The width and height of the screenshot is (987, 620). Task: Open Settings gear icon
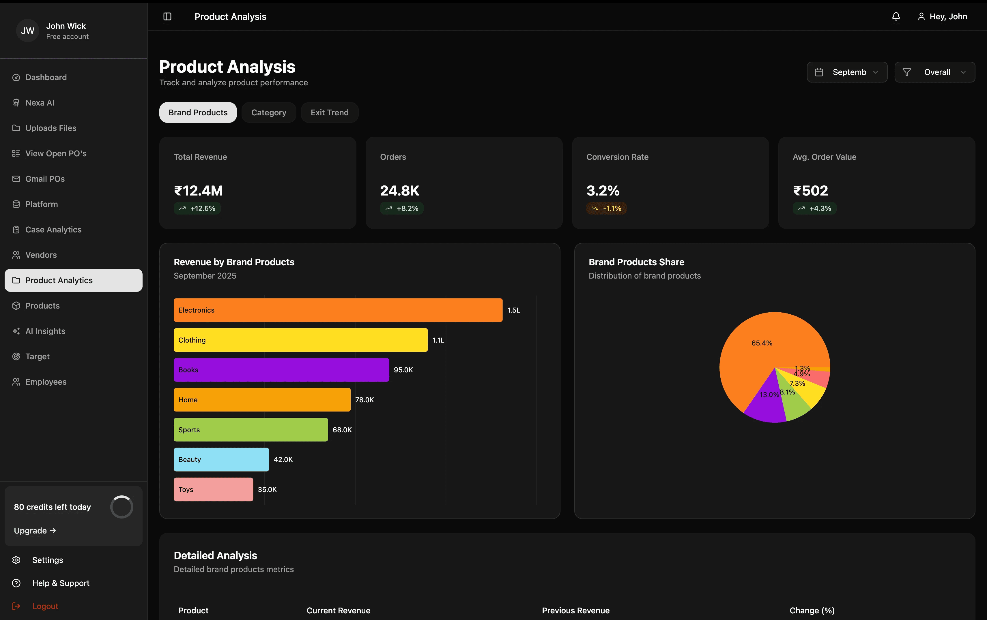pos(16,560)
